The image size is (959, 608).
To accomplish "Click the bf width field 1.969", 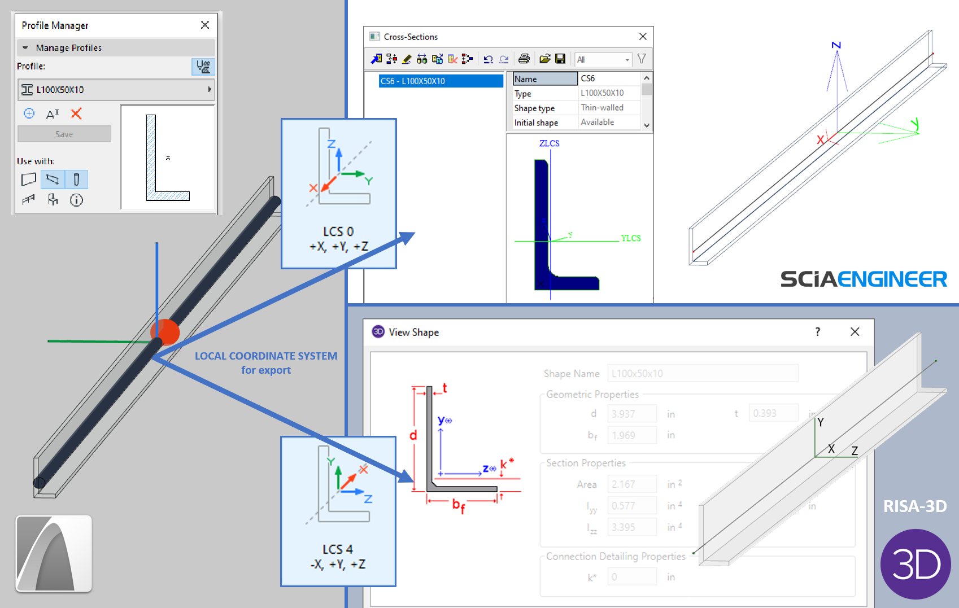I will 632,435.
